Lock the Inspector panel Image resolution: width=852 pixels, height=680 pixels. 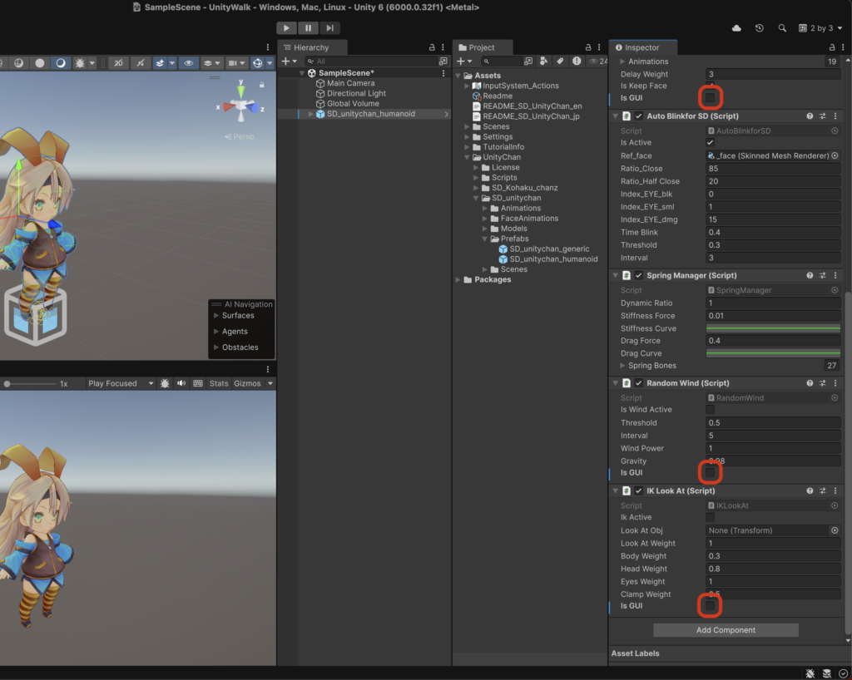[831, 47]
